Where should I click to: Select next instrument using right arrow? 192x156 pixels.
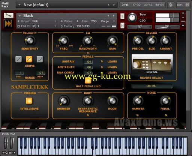coord(114,16)
